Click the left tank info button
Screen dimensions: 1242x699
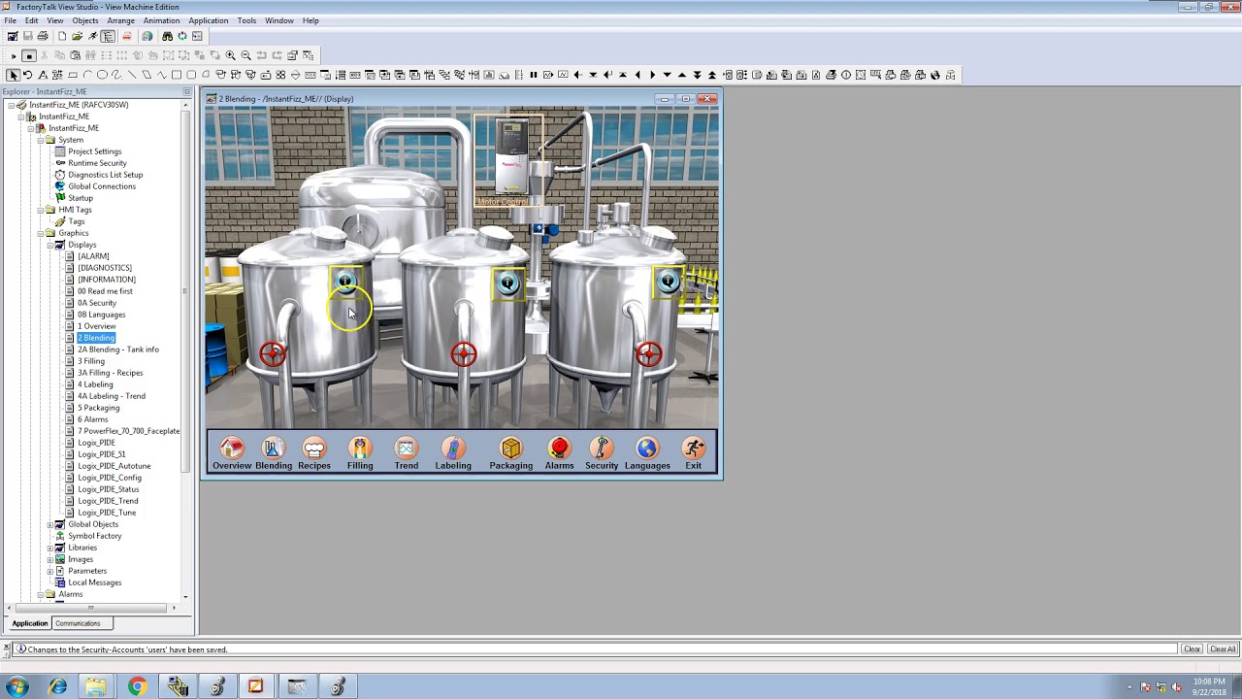[x=345, y=282]
